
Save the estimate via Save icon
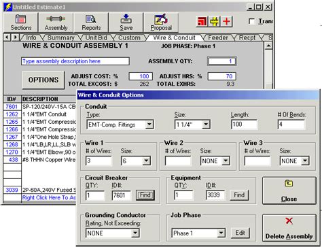(x=126, y=22)
